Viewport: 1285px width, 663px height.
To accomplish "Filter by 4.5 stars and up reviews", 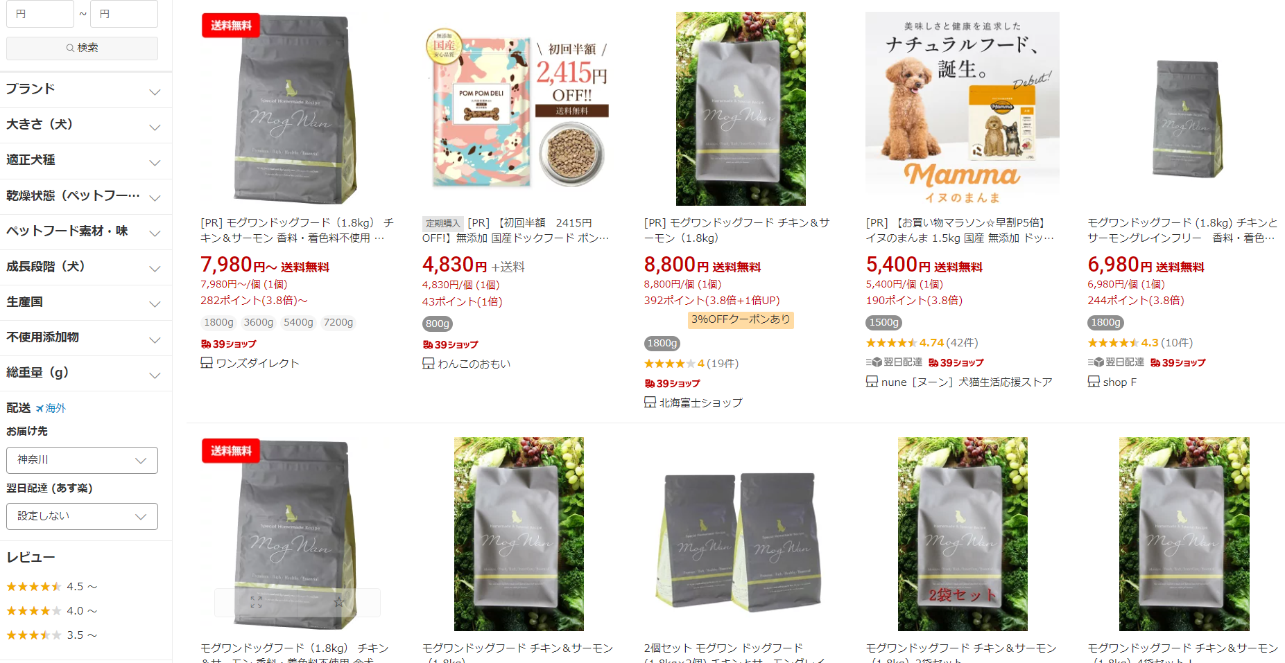I will [x=51, y=587].
